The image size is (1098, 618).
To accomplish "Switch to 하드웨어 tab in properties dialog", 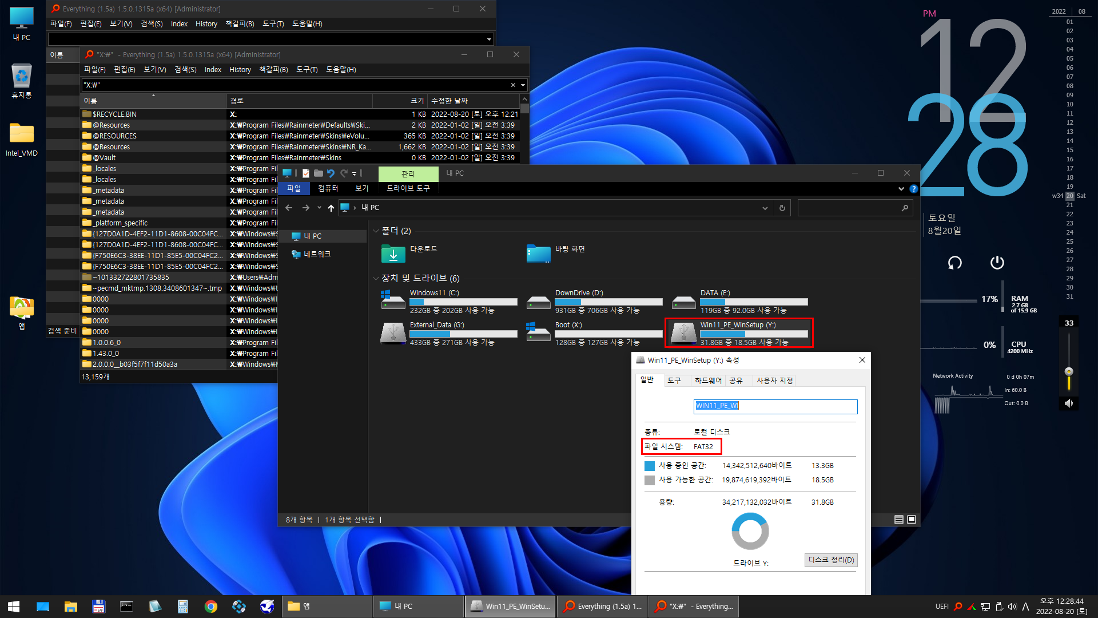I will tap(708, 381).
